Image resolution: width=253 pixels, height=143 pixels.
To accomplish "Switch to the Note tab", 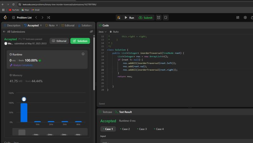I will [50, 26].
